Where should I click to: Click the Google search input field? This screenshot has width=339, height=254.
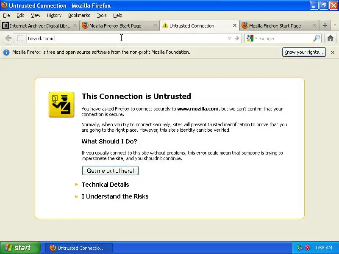tap(285, 39)
